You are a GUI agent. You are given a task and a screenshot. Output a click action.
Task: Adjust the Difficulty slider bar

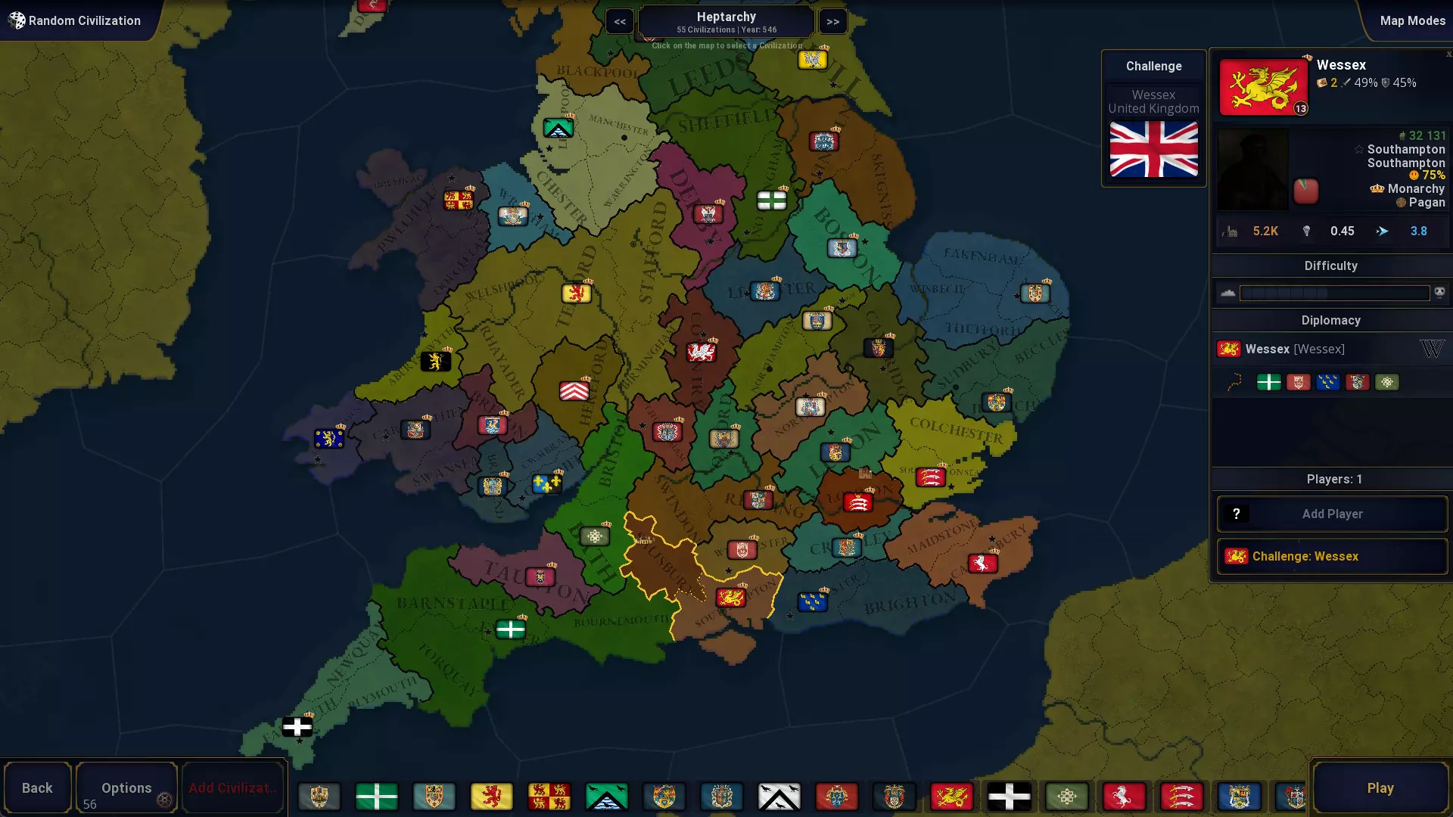click(x=1333, y=293)
